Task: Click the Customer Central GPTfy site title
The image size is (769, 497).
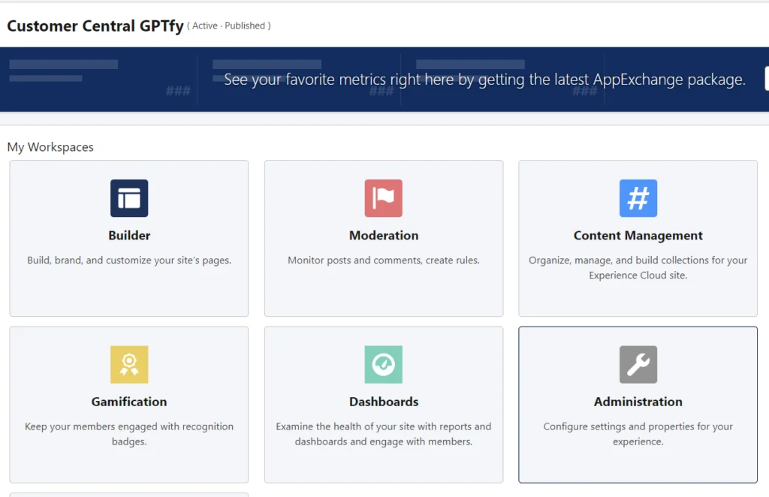Action: coord(95,26)
